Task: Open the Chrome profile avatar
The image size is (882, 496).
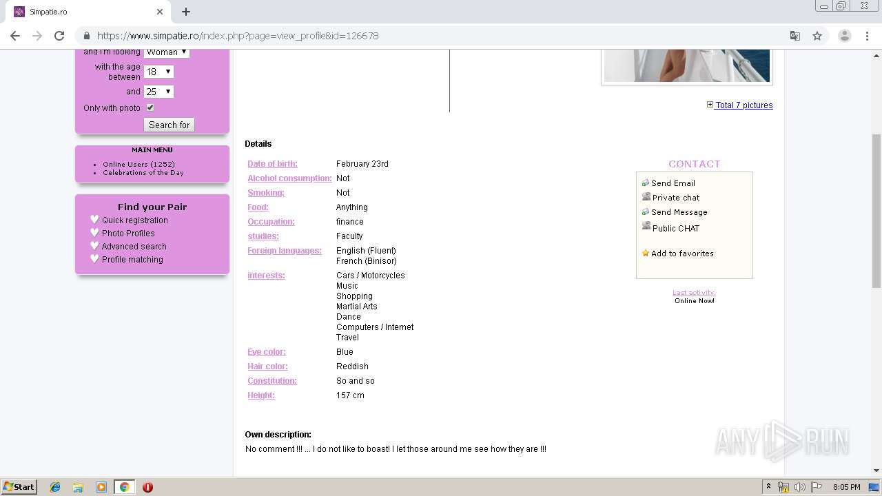Action: point(844,36)
